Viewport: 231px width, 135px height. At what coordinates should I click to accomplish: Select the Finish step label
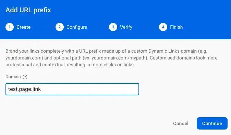[177, 27]
